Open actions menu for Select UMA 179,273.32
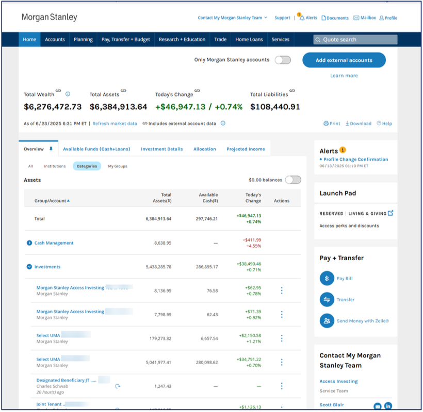The width and height of the screenshot is (423, 412). (282, 338)
